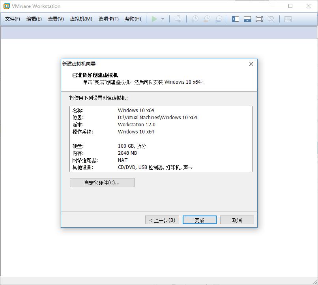Open the 自定义硬件(C) dialog
Viewport: 318px width, 285px height.
tap(102, 182)
